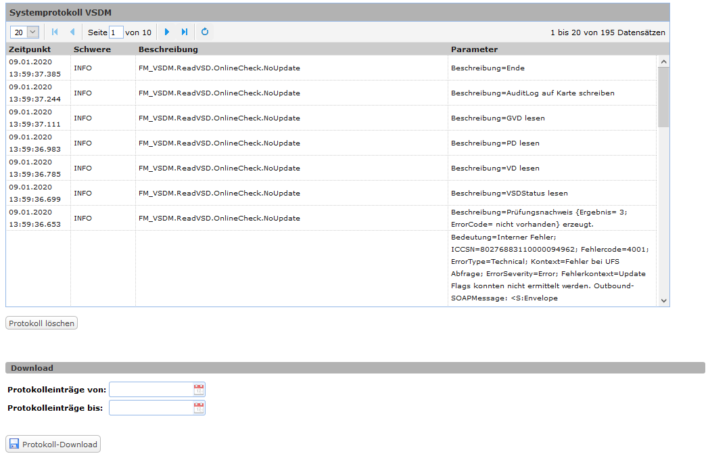Go to next page of log
The height and width of the screenshot is (454, 708).
[167, 32]
